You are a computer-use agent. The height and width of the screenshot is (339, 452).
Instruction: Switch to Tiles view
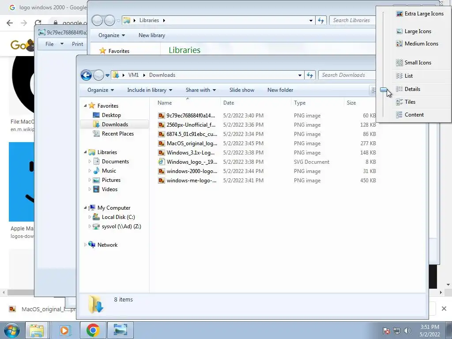406,102
